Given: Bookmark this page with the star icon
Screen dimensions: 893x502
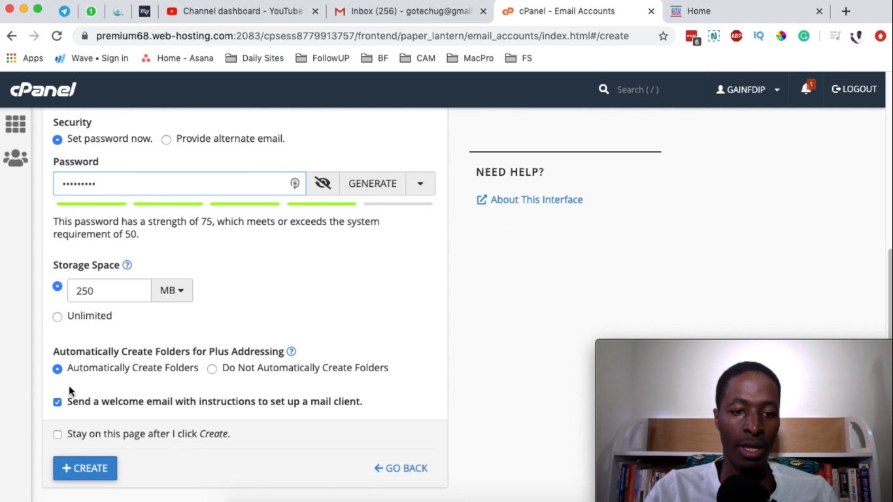Looking at the screenshot, I should click(x=663, y=36).
